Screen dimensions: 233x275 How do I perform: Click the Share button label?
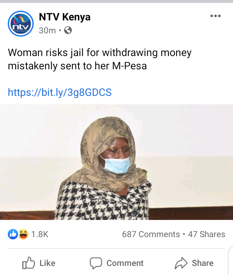pos(203,263)
